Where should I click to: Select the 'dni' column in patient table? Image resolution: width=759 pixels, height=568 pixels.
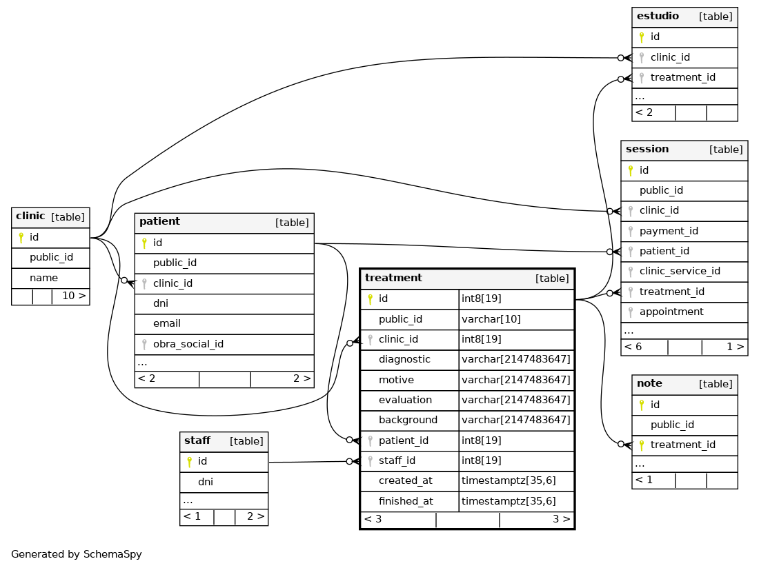[x=224, y=304]
